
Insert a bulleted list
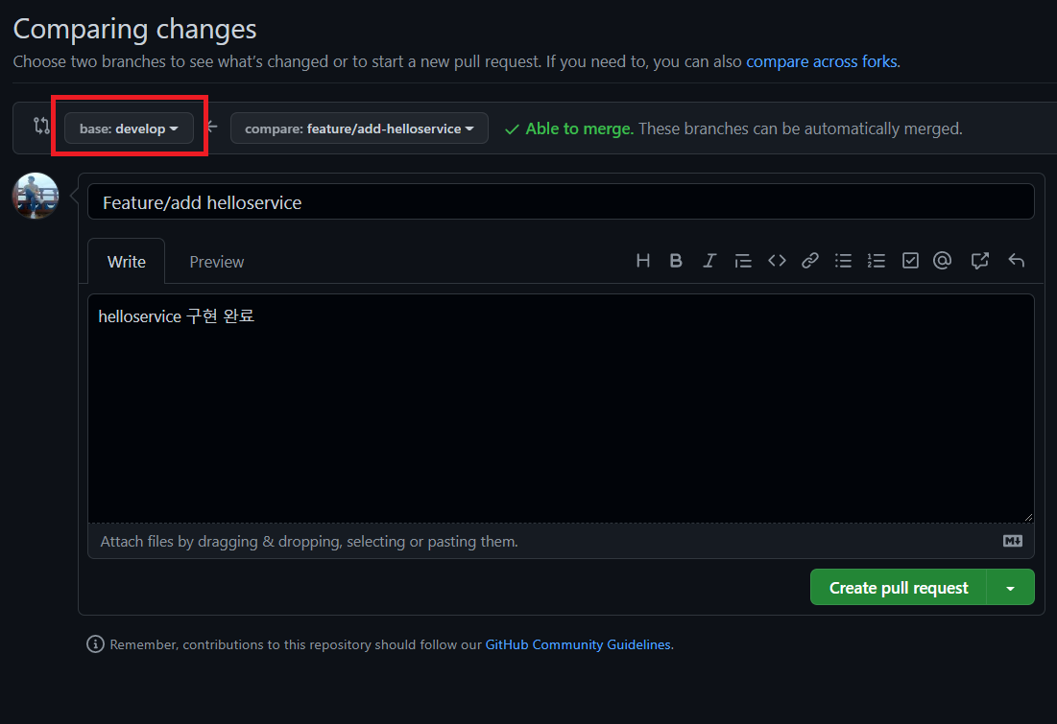tap(843, 261)
